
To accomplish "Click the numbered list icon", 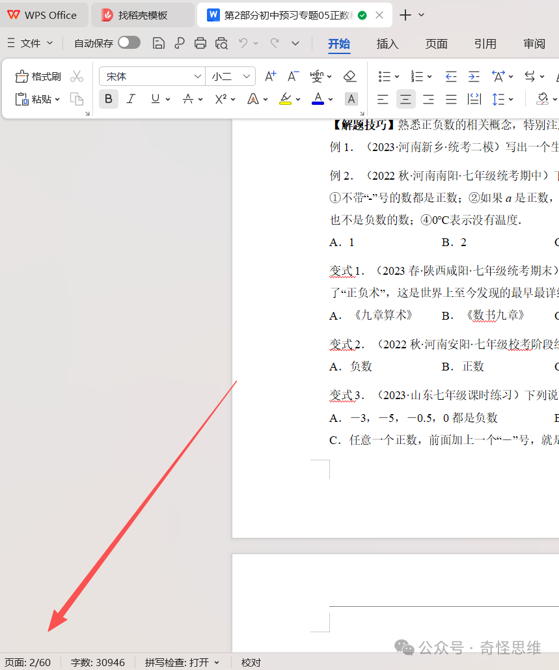I will pyautogui.click(x=416, y=76).
